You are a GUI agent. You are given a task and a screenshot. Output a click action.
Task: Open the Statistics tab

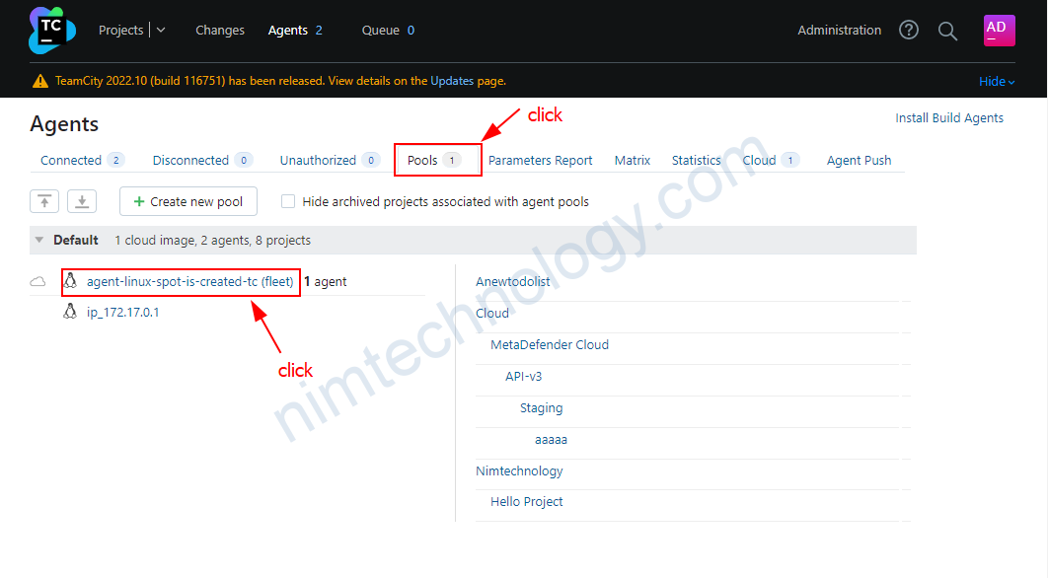tap(697, 161)
